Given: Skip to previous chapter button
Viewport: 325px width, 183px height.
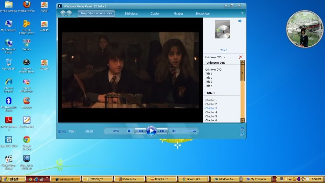Looking at the screenshot, I should 140,131.
